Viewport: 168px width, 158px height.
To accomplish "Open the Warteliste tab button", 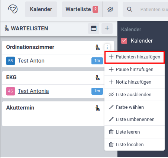I will 82,9.
